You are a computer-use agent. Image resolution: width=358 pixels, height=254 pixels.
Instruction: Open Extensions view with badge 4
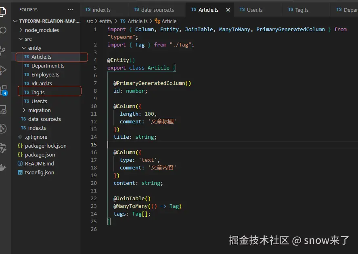coord(4,90)
